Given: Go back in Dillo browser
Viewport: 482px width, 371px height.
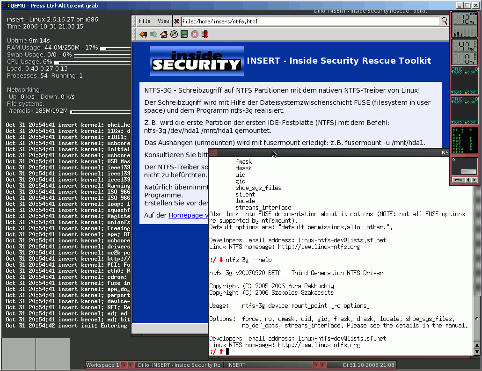Looking at the screenshot, I should click(143, 34).
